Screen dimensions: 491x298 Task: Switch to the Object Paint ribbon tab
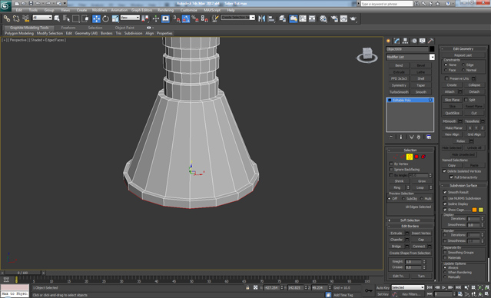(x=124, y=28)
